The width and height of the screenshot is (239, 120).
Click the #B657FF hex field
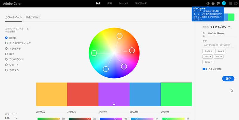pos(113,112)
